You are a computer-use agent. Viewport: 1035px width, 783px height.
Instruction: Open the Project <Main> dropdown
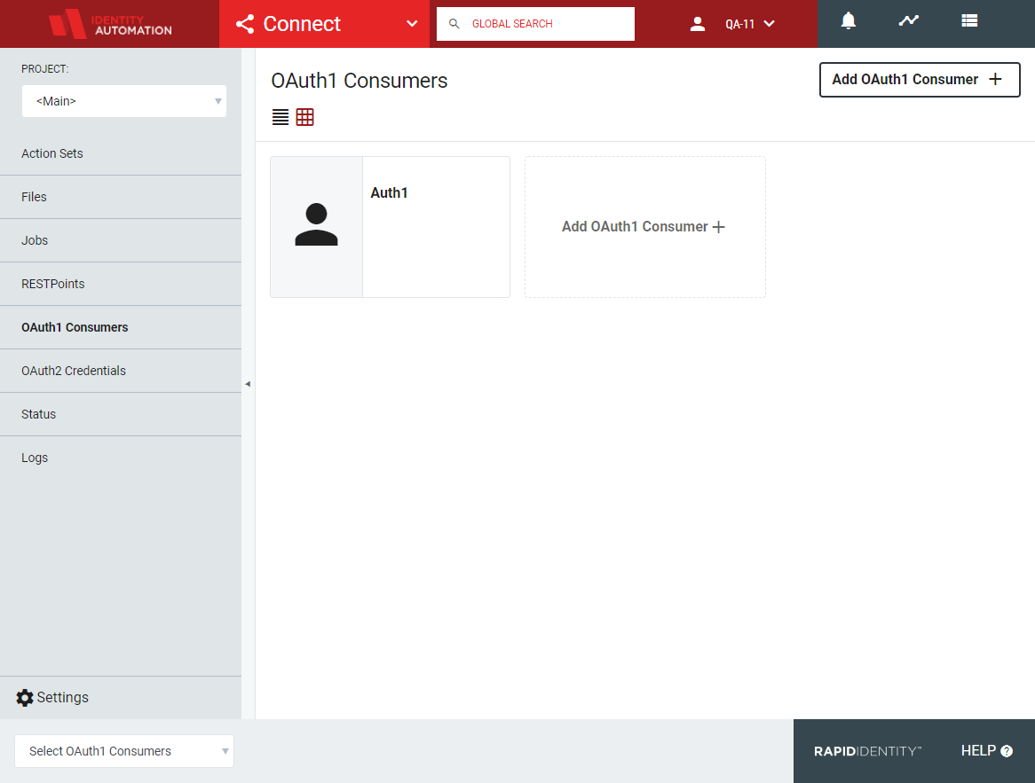pos(124,101)
